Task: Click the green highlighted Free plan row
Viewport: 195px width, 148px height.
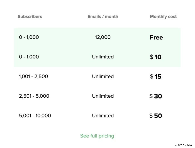Action: [70, 37]
